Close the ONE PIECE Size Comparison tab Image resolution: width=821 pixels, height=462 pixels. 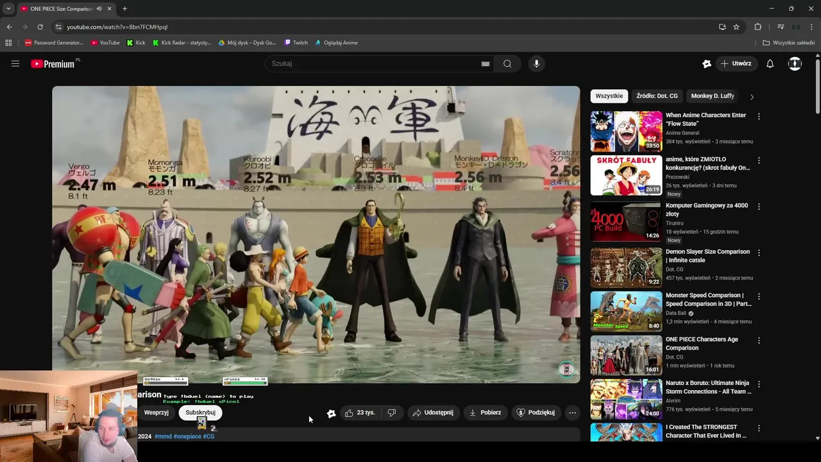109,8
